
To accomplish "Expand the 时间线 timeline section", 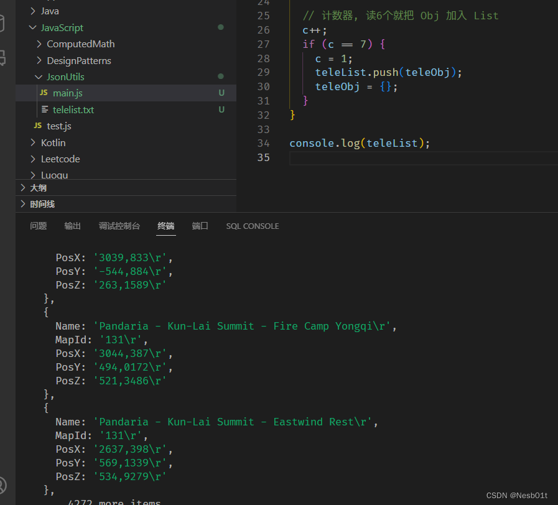I will (23, 204).
